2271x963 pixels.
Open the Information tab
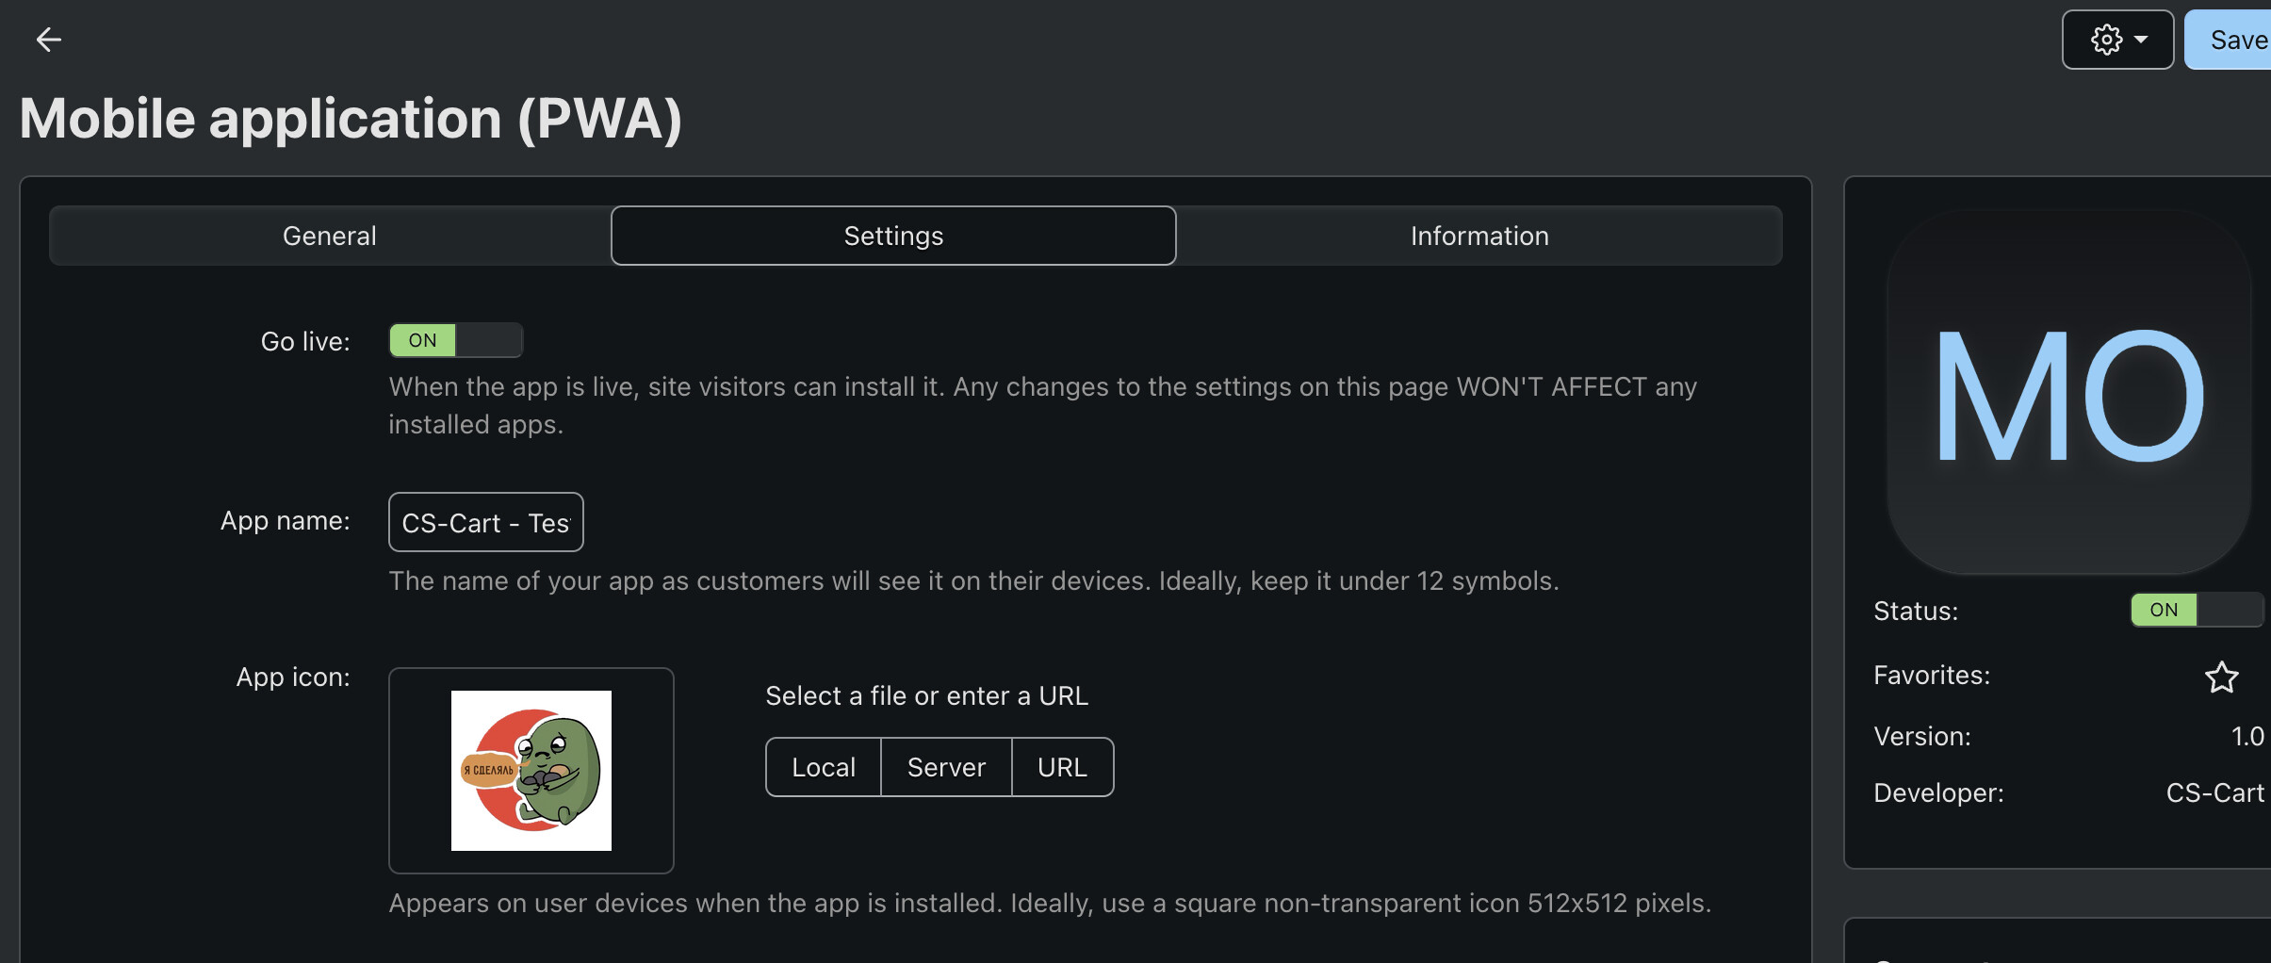[1479, 236]
